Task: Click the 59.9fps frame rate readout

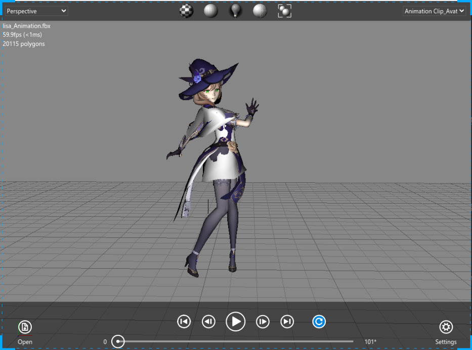Action: click(22, 35)
